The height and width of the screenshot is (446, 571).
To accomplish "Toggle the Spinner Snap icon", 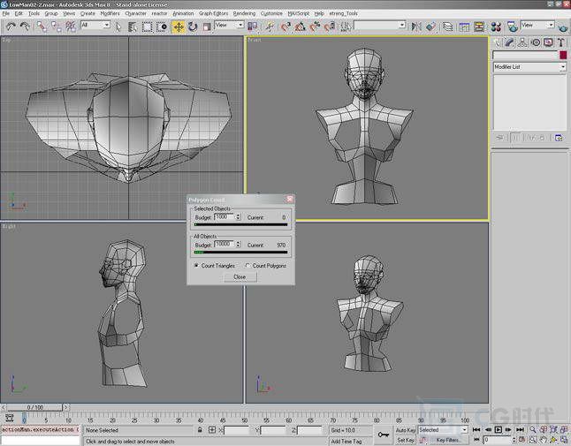I will (x=329, y=26).
